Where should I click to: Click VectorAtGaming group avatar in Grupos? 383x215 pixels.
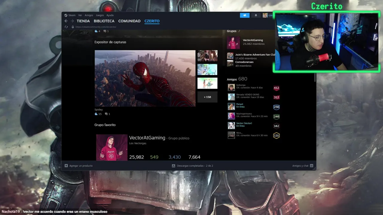point(233,43)
